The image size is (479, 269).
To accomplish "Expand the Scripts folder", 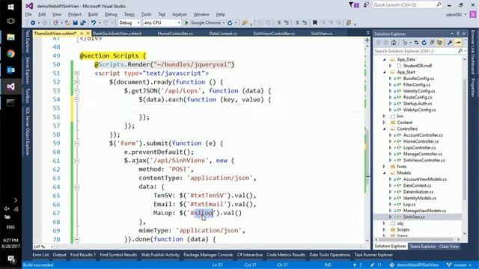I will (x=385, y=229).
